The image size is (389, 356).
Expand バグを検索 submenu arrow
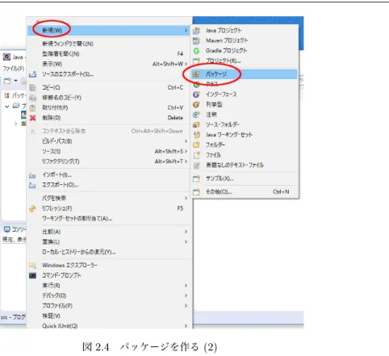click(186, 199)
